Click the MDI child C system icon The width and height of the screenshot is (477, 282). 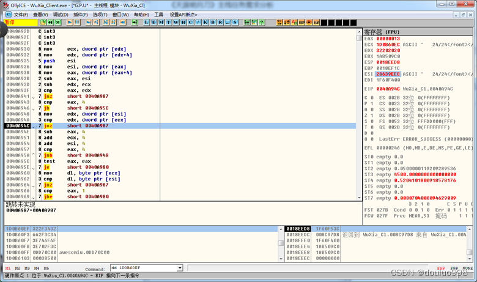coord(8,14)
